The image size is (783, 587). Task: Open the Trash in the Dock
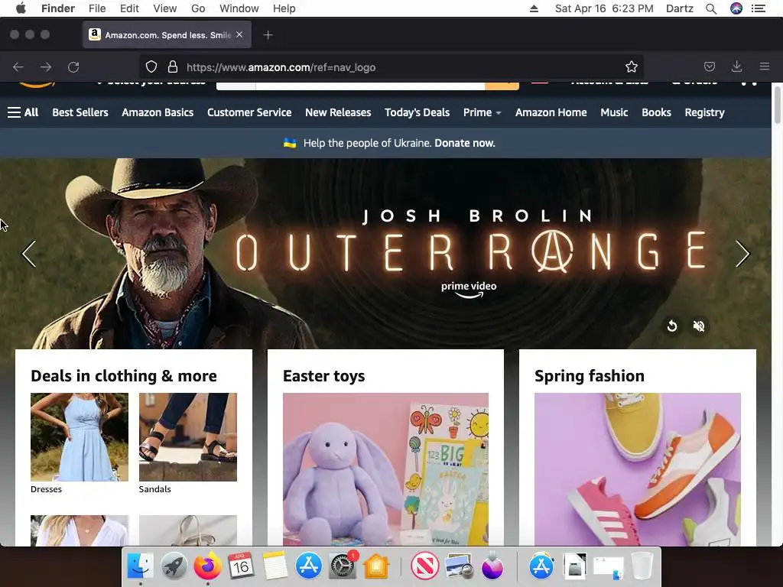(x=642, y=566)
